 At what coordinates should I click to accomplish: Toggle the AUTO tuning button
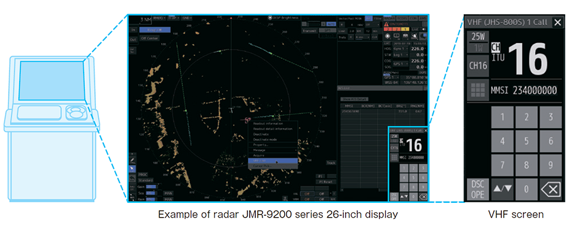tap(332, 24)
